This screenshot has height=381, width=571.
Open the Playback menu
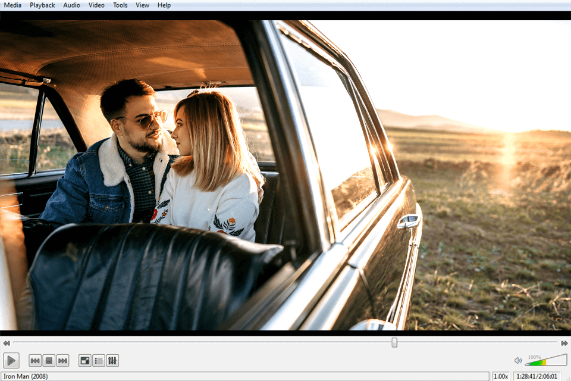[x=42, y=5]
